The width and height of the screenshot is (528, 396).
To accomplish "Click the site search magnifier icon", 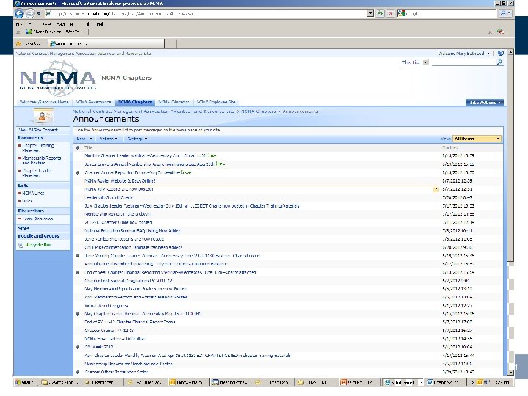I will (499, 62).
